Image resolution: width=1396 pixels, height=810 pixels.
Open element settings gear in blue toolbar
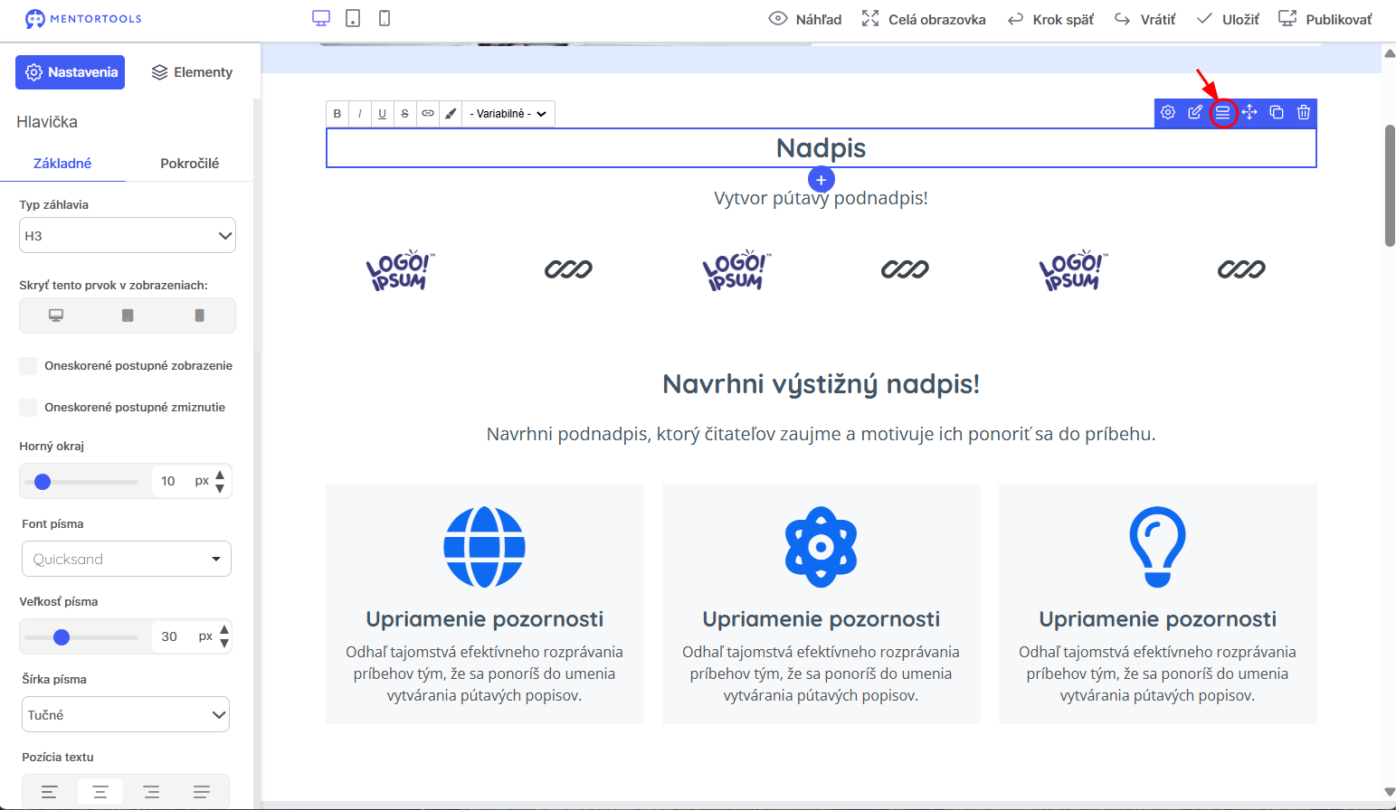coord(1168,112)
